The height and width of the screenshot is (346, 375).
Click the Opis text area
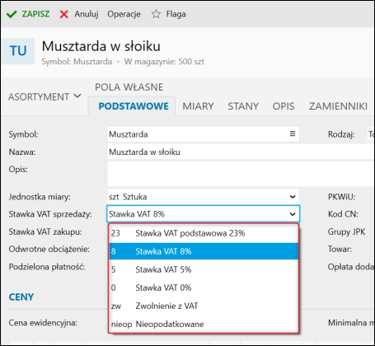click(x=241, y=174)
